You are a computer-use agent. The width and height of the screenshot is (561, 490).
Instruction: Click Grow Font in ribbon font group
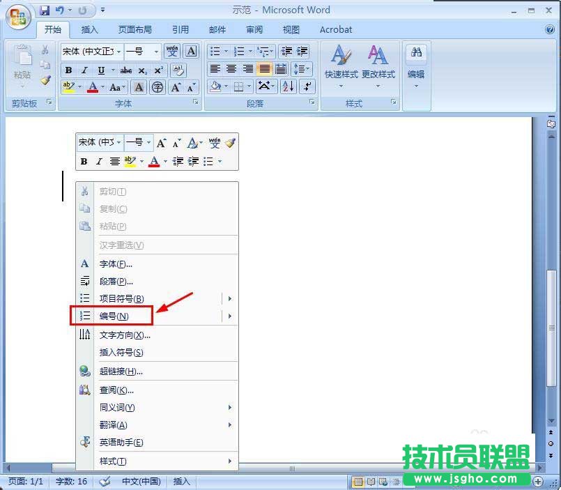tap(176, 87)
